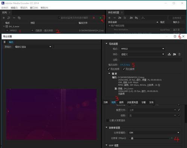Click the search magnifier in preset browser
Screen dimensions: 187x148
click(143, 18)
